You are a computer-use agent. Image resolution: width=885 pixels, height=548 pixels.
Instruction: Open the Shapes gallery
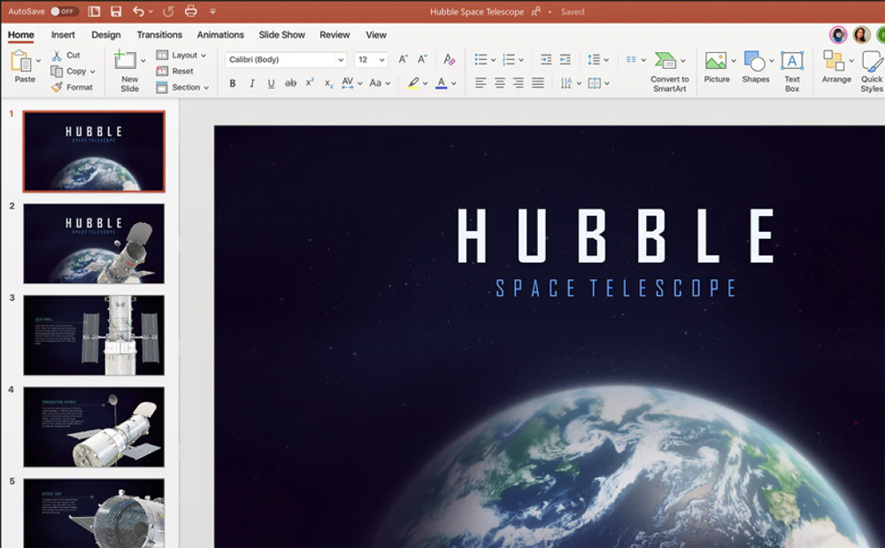coord(755,67)
